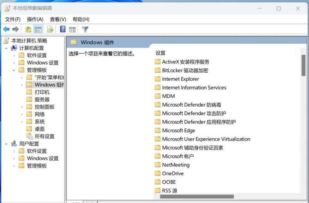Click the Up one level folder icon
This screenshot has width=309, height=203.
(x=28, y=29)
